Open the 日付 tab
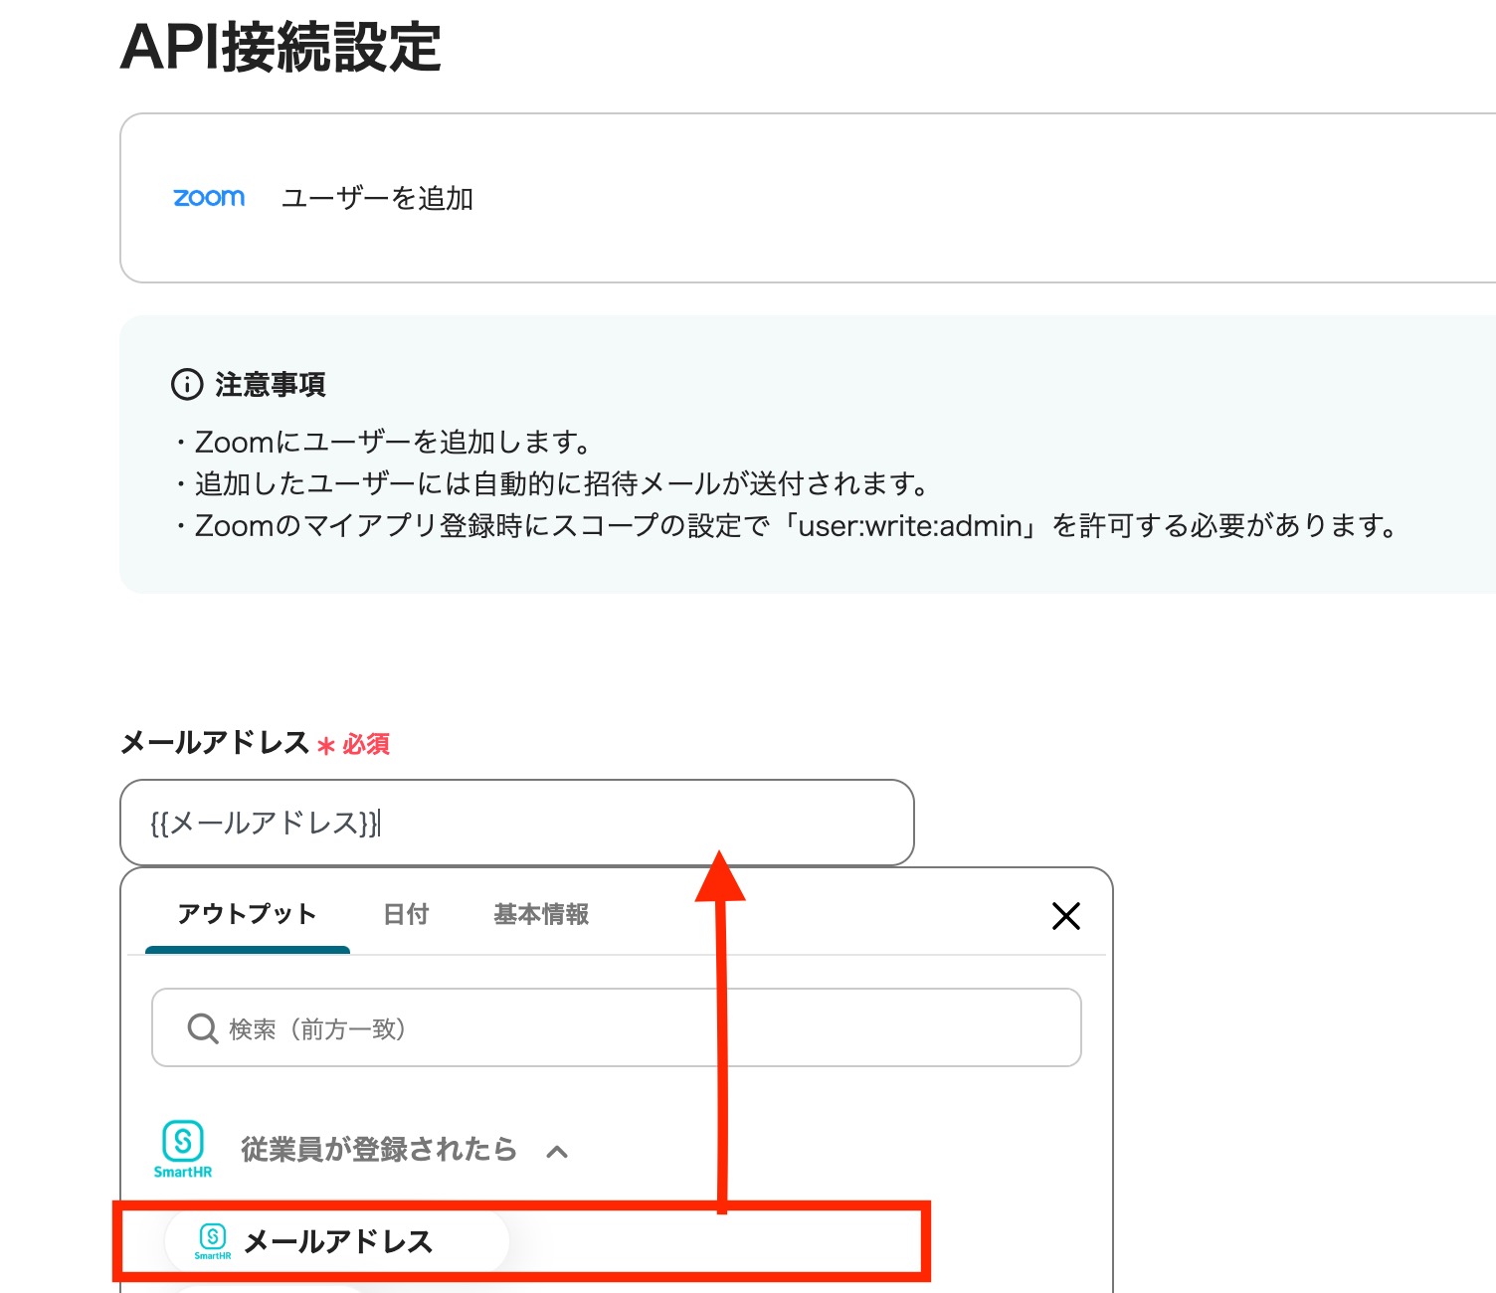Screen dimensions: 1496x1293 [406, 914]
